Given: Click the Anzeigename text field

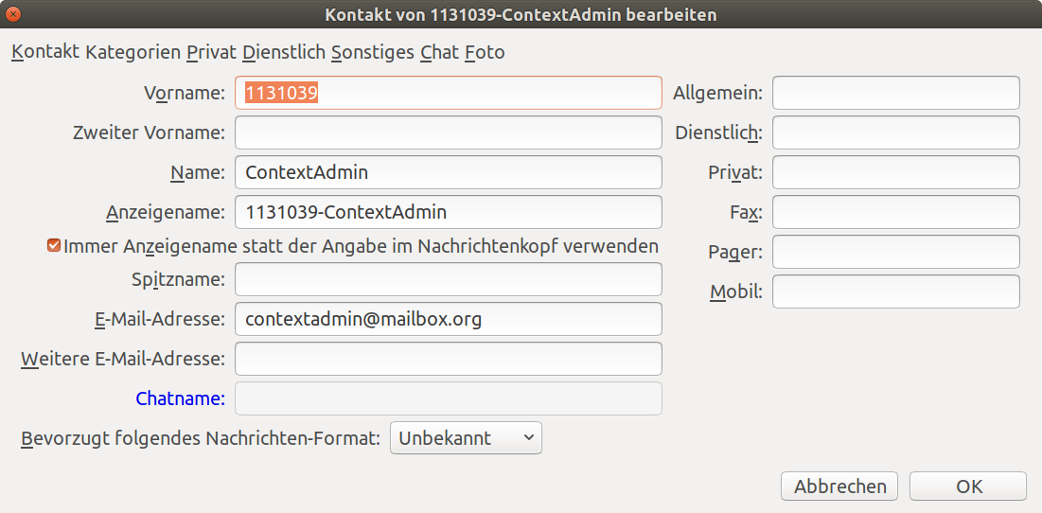Looking at the screenshot, I should 448,212.
